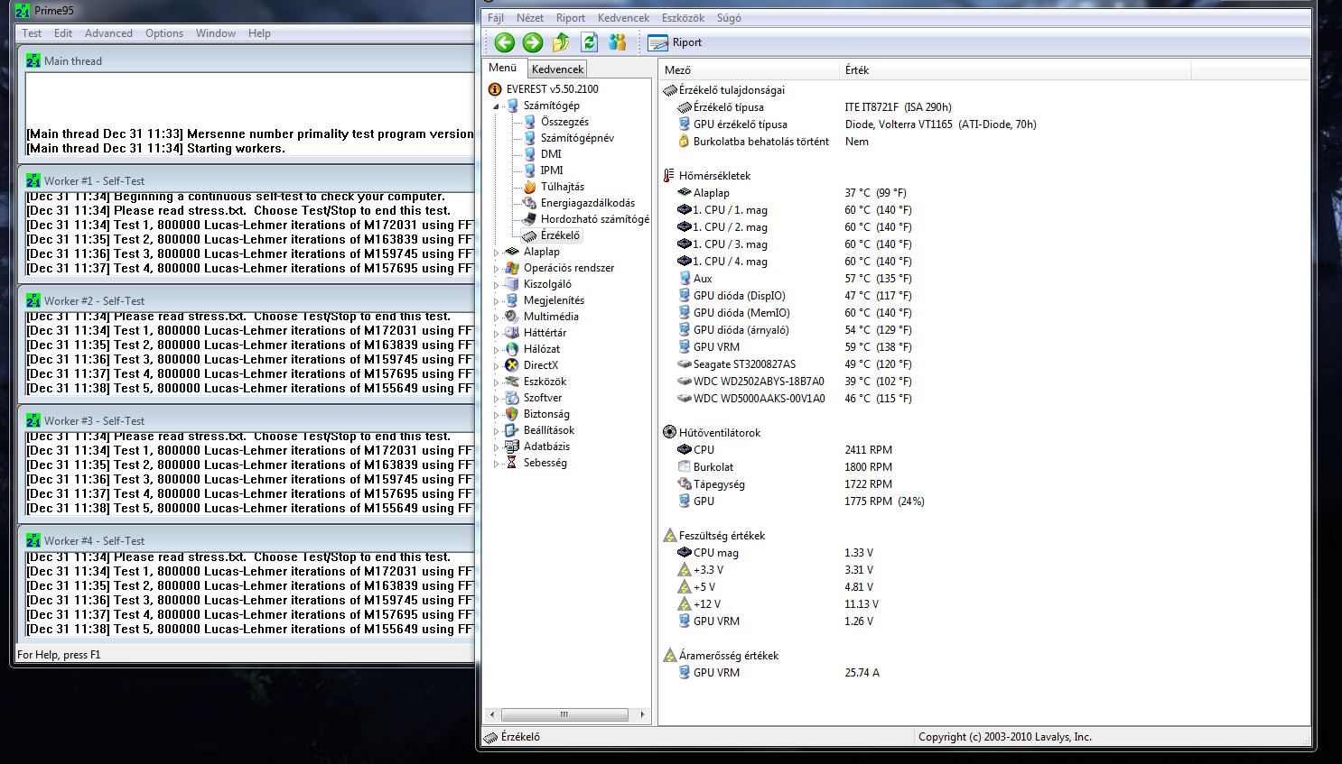Select the DMI tree item

pos(551,154)
